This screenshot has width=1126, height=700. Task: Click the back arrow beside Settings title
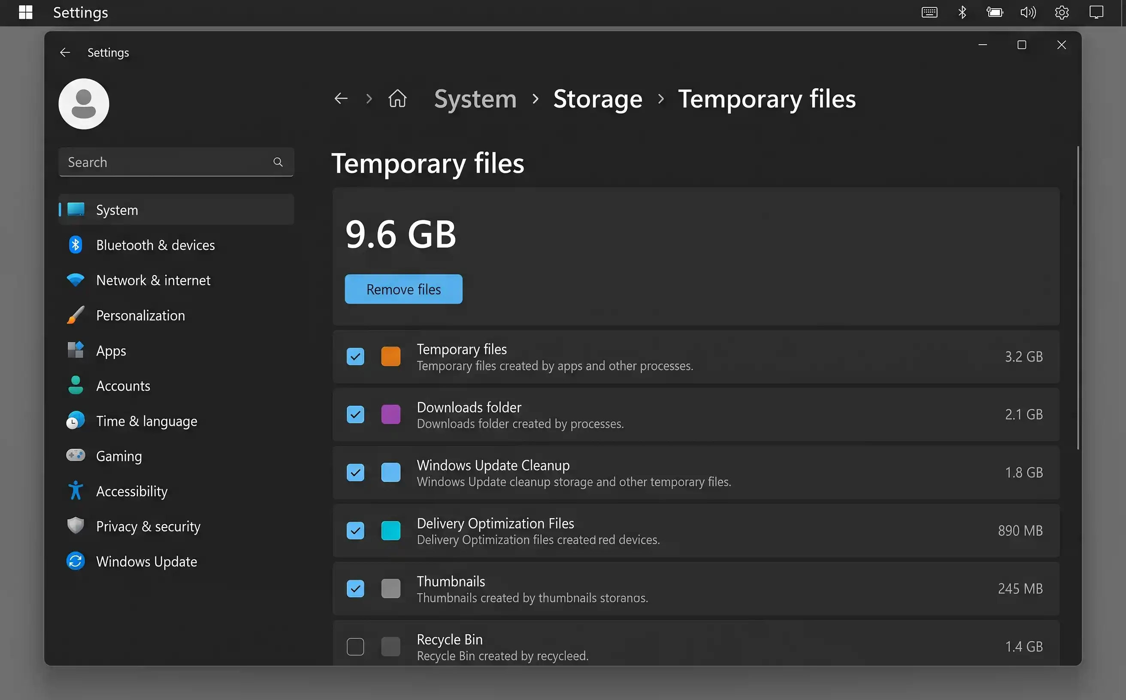(x=65, y=52)
